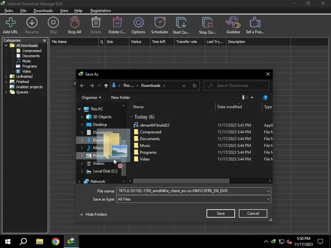Open the Tasks menu
The width and height of the screenshot is (331, 248).
[8, 11]
